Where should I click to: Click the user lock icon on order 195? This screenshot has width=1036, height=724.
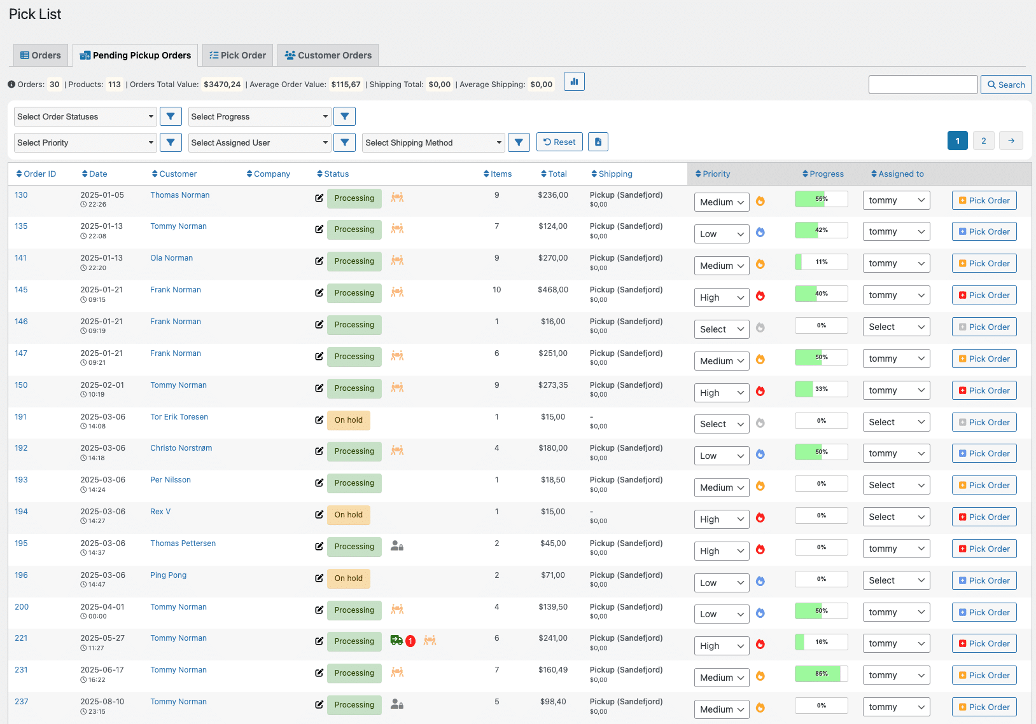pos(396,546)
